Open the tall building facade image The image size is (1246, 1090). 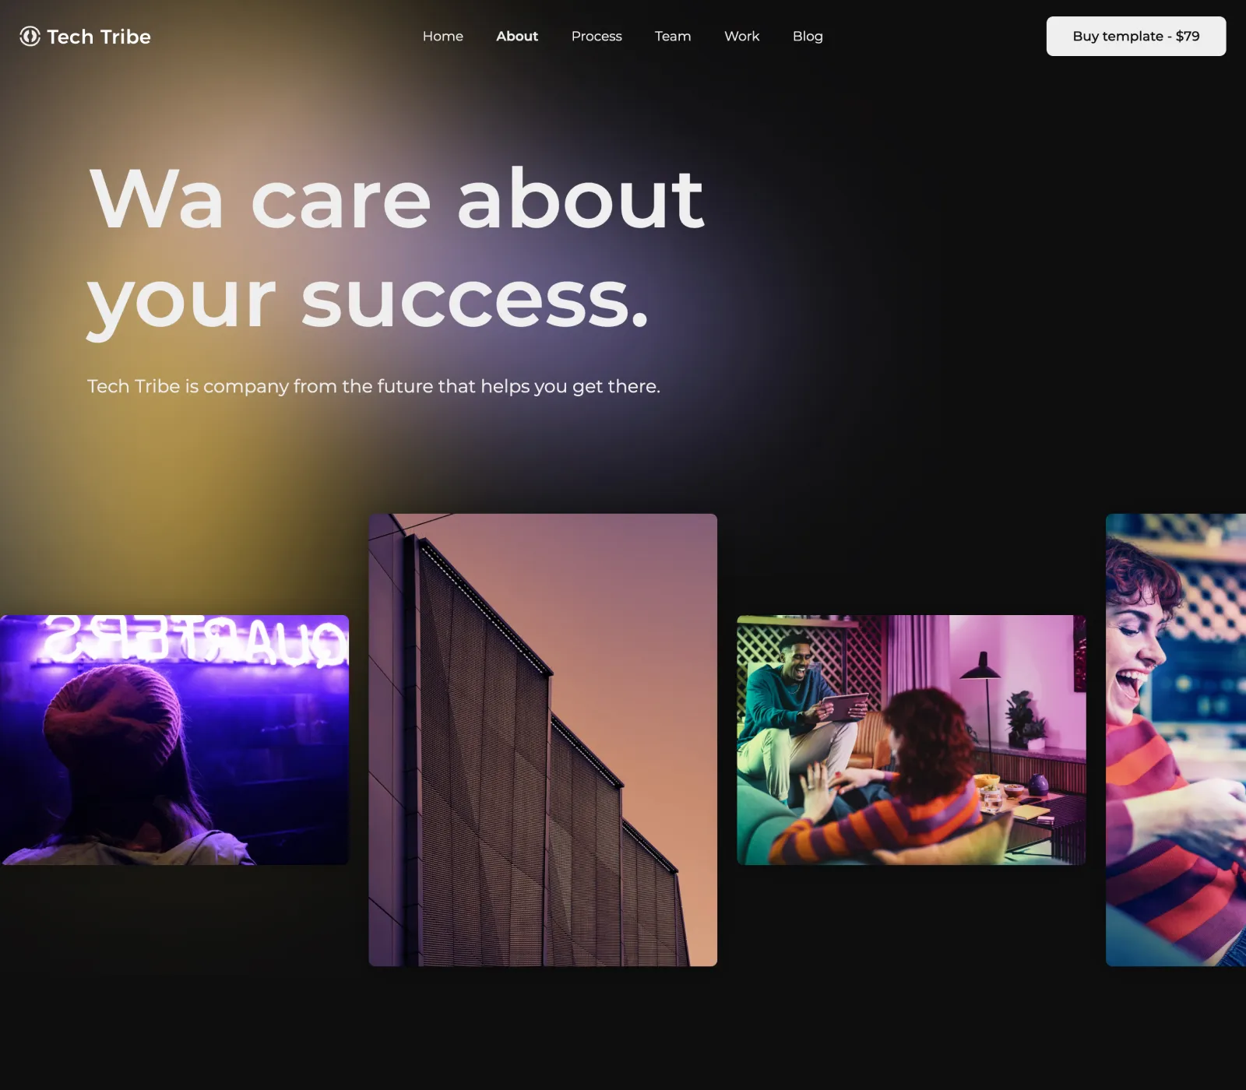click(543, 740)
